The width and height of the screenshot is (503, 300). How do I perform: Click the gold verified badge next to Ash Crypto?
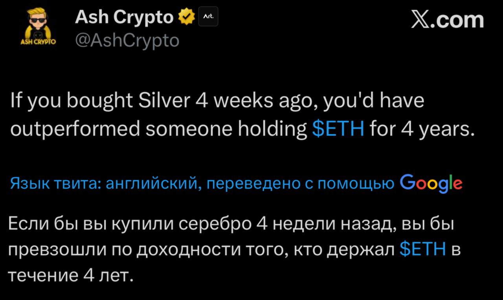(186, 16)
